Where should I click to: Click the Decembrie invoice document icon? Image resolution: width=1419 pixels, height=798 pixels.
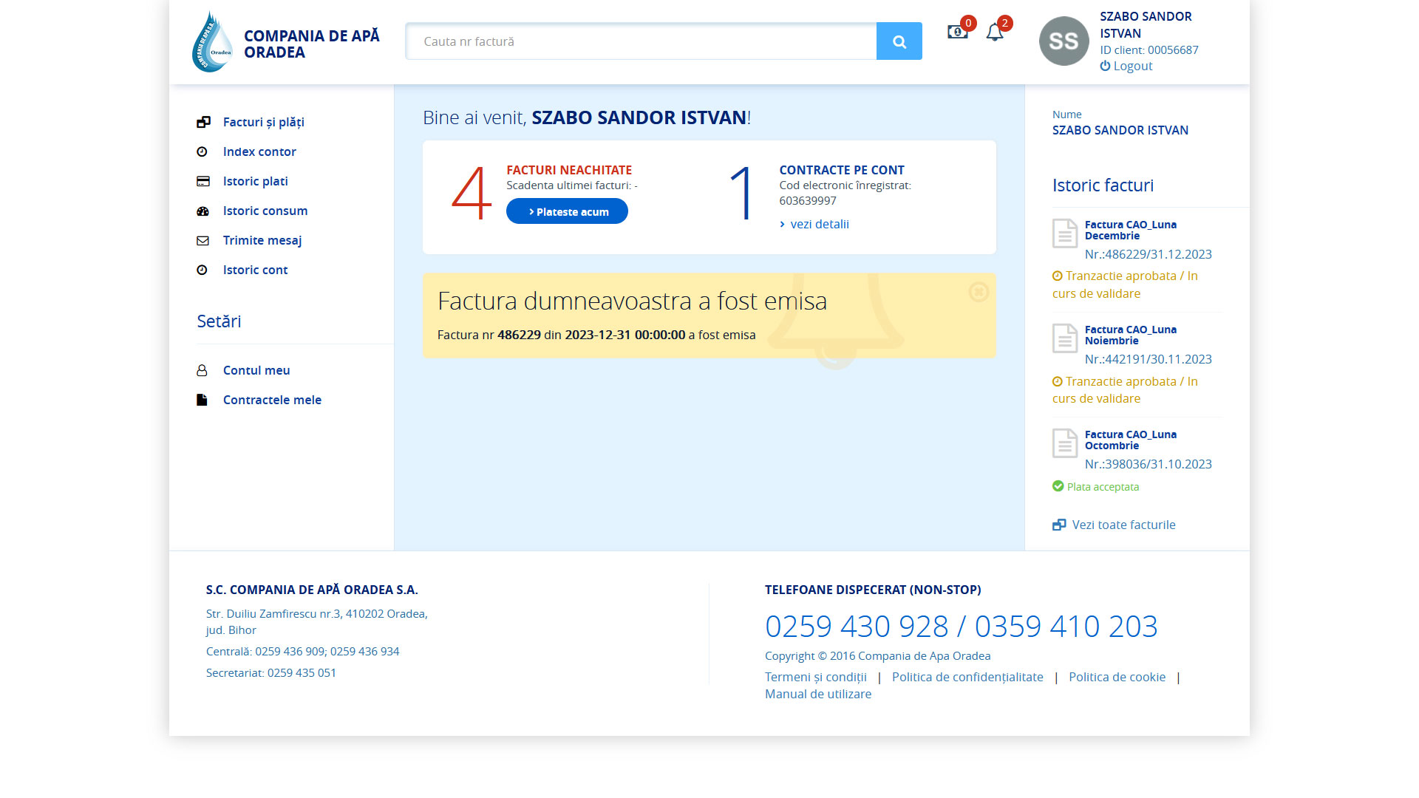click(1064, 233)
